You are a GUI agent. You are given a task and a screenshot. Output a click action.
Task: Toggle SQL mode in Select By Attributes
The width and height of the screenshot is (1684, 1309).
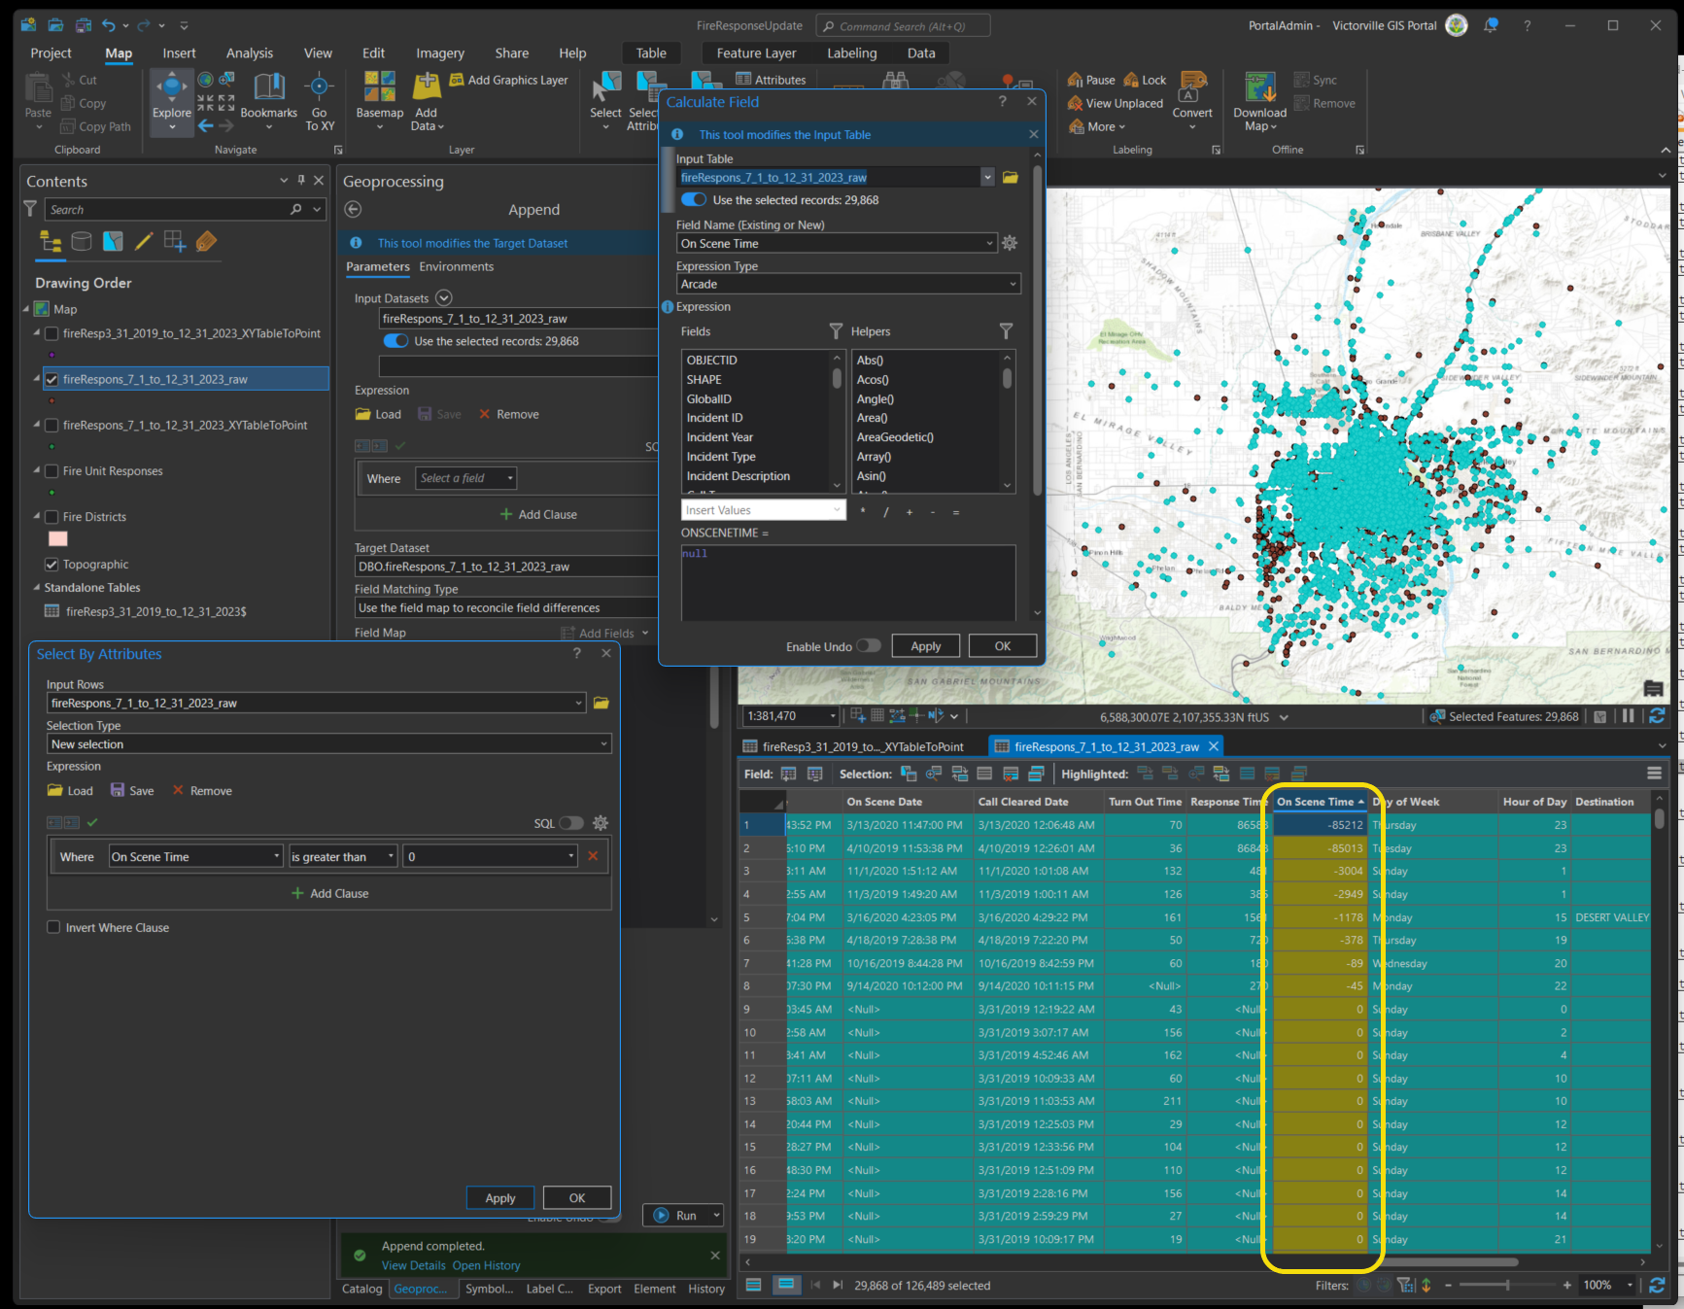pyautogui.click(x=571, y=823)
